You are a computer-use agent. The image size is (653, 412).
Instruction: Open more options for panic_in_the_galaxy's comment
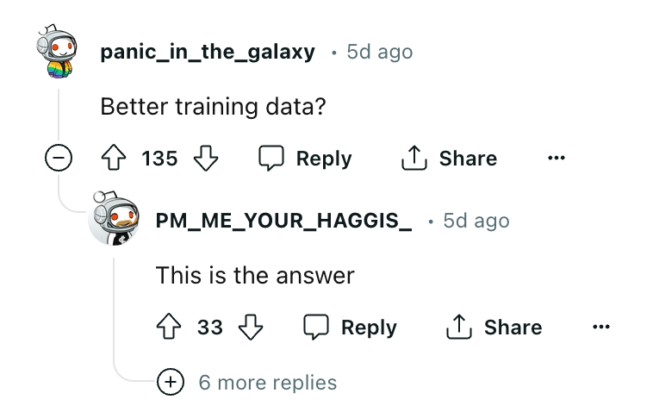pos(557,159)
